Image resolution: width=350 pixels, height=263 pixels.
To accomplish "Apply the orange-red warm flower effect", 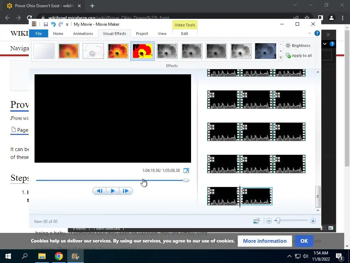I will click(118, 51).
